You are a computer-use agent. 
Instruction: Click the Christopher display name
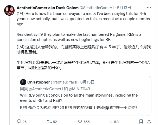pos(38,82)
